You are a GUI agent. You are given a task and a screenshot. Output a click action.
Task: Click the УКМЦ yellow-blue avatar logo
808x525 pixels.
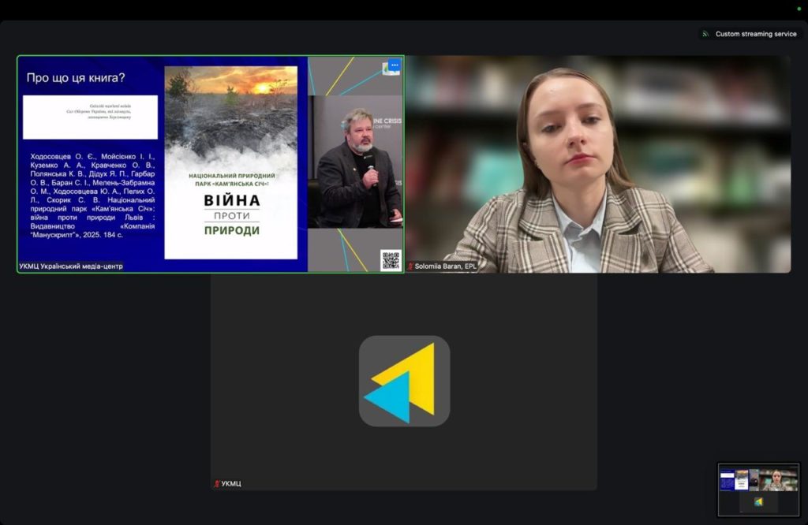point(404,381)
